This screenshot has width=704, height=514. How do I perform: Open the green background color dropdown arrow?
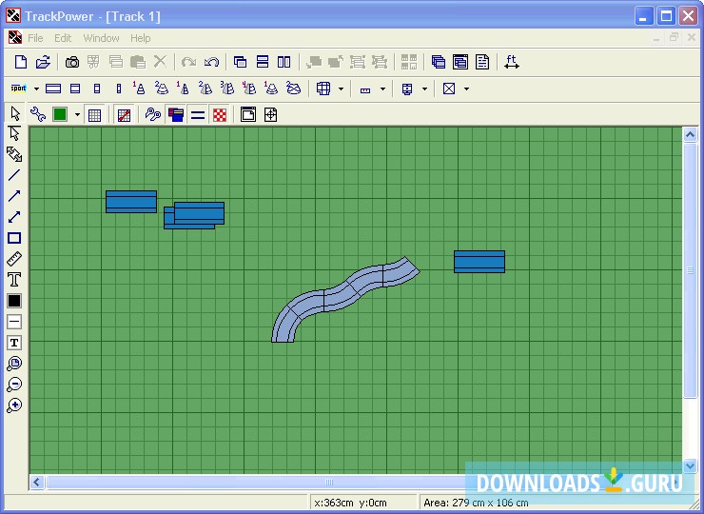[x=77, y=115]
